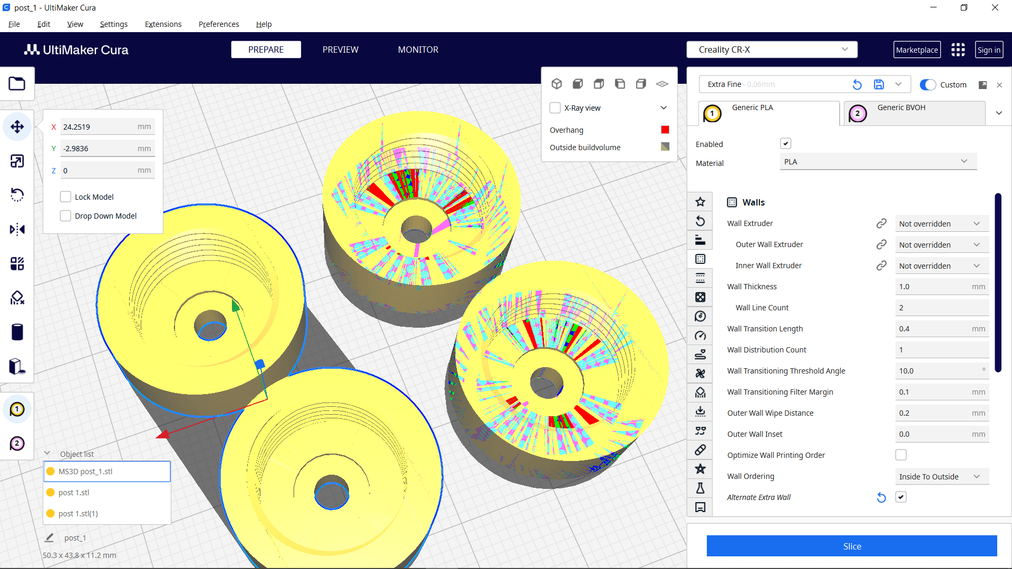Expand extruder tabs chevron
Screen dimensions: 1012x569
[999, 113]
